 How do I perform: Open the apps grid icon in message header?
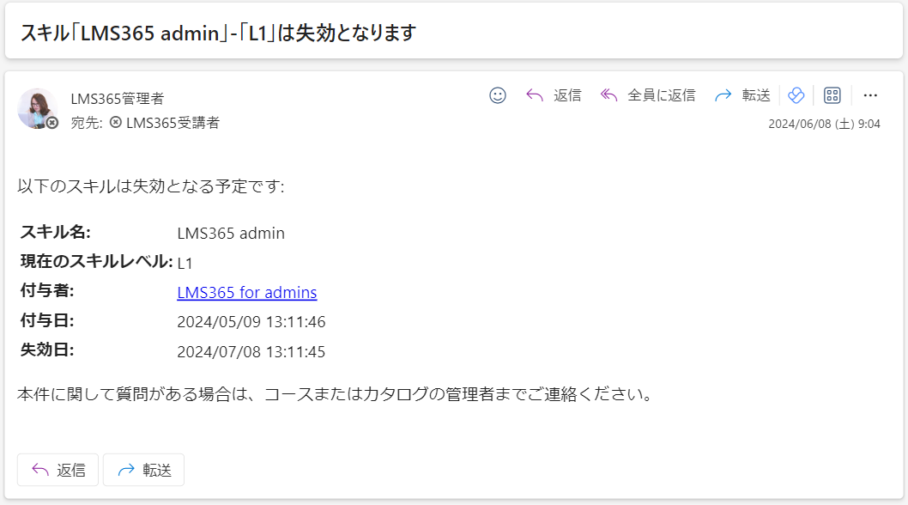[x=832, y=95]
